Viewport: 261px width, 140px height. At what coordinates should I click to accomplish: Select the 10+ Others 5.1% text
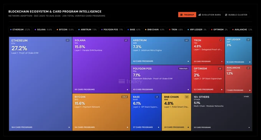point(197,103)
